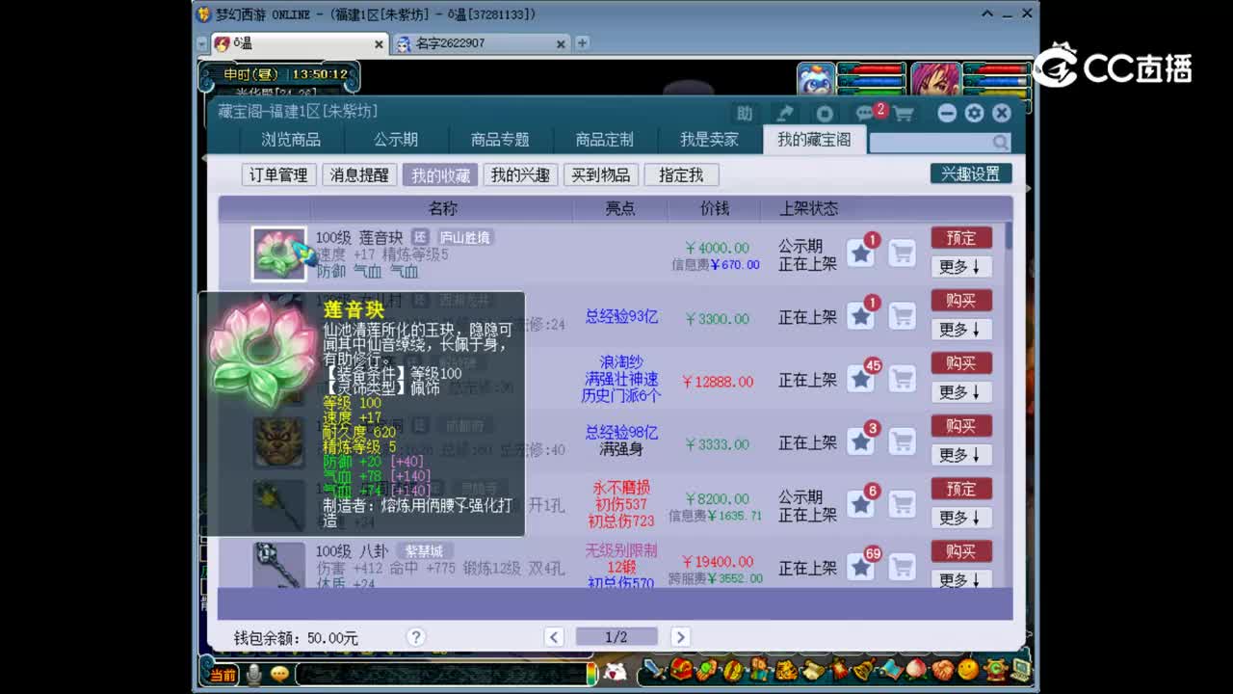Add the ¥3333.00 item to the cart
Screen dimensions: 1233x694
click(902, 441)
